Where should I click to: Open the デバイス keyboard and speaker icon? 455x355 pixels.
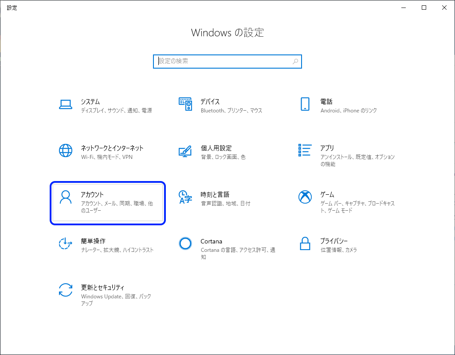185,104
